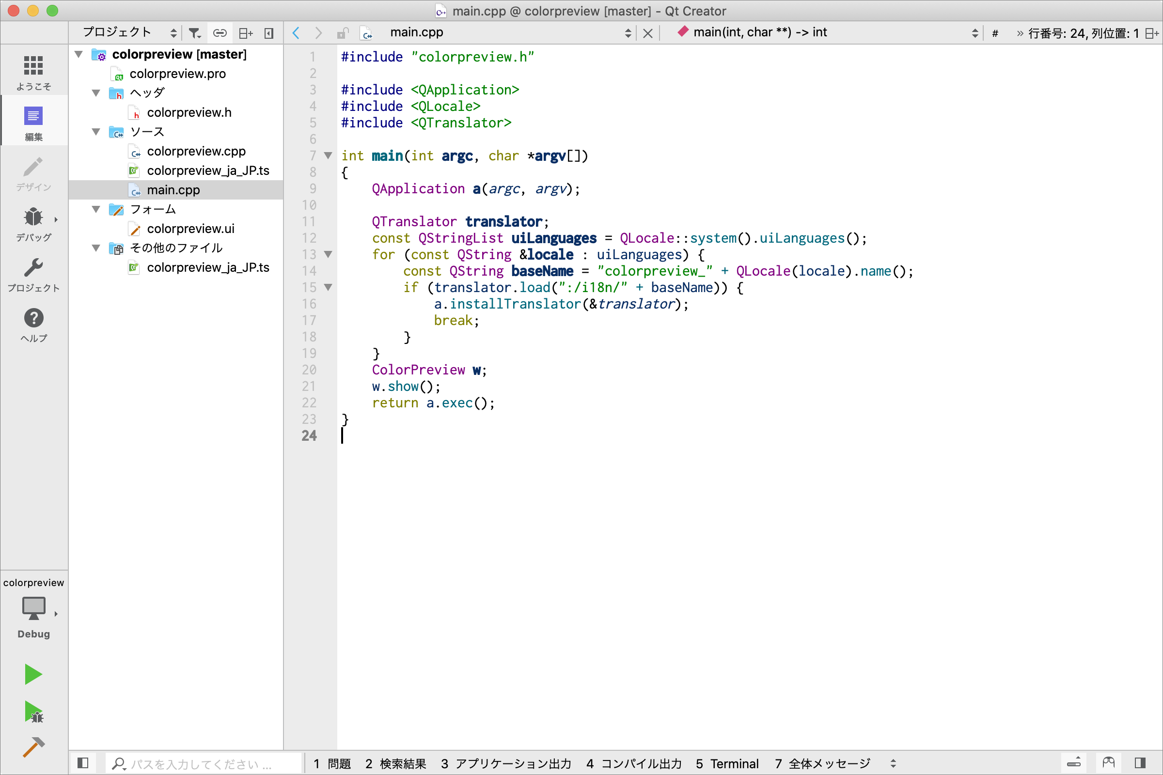Screen dimensions: 1163x775
Task: Select colorpreview_ja_JP.ts under その他のファイル
Action: [208, 267]
